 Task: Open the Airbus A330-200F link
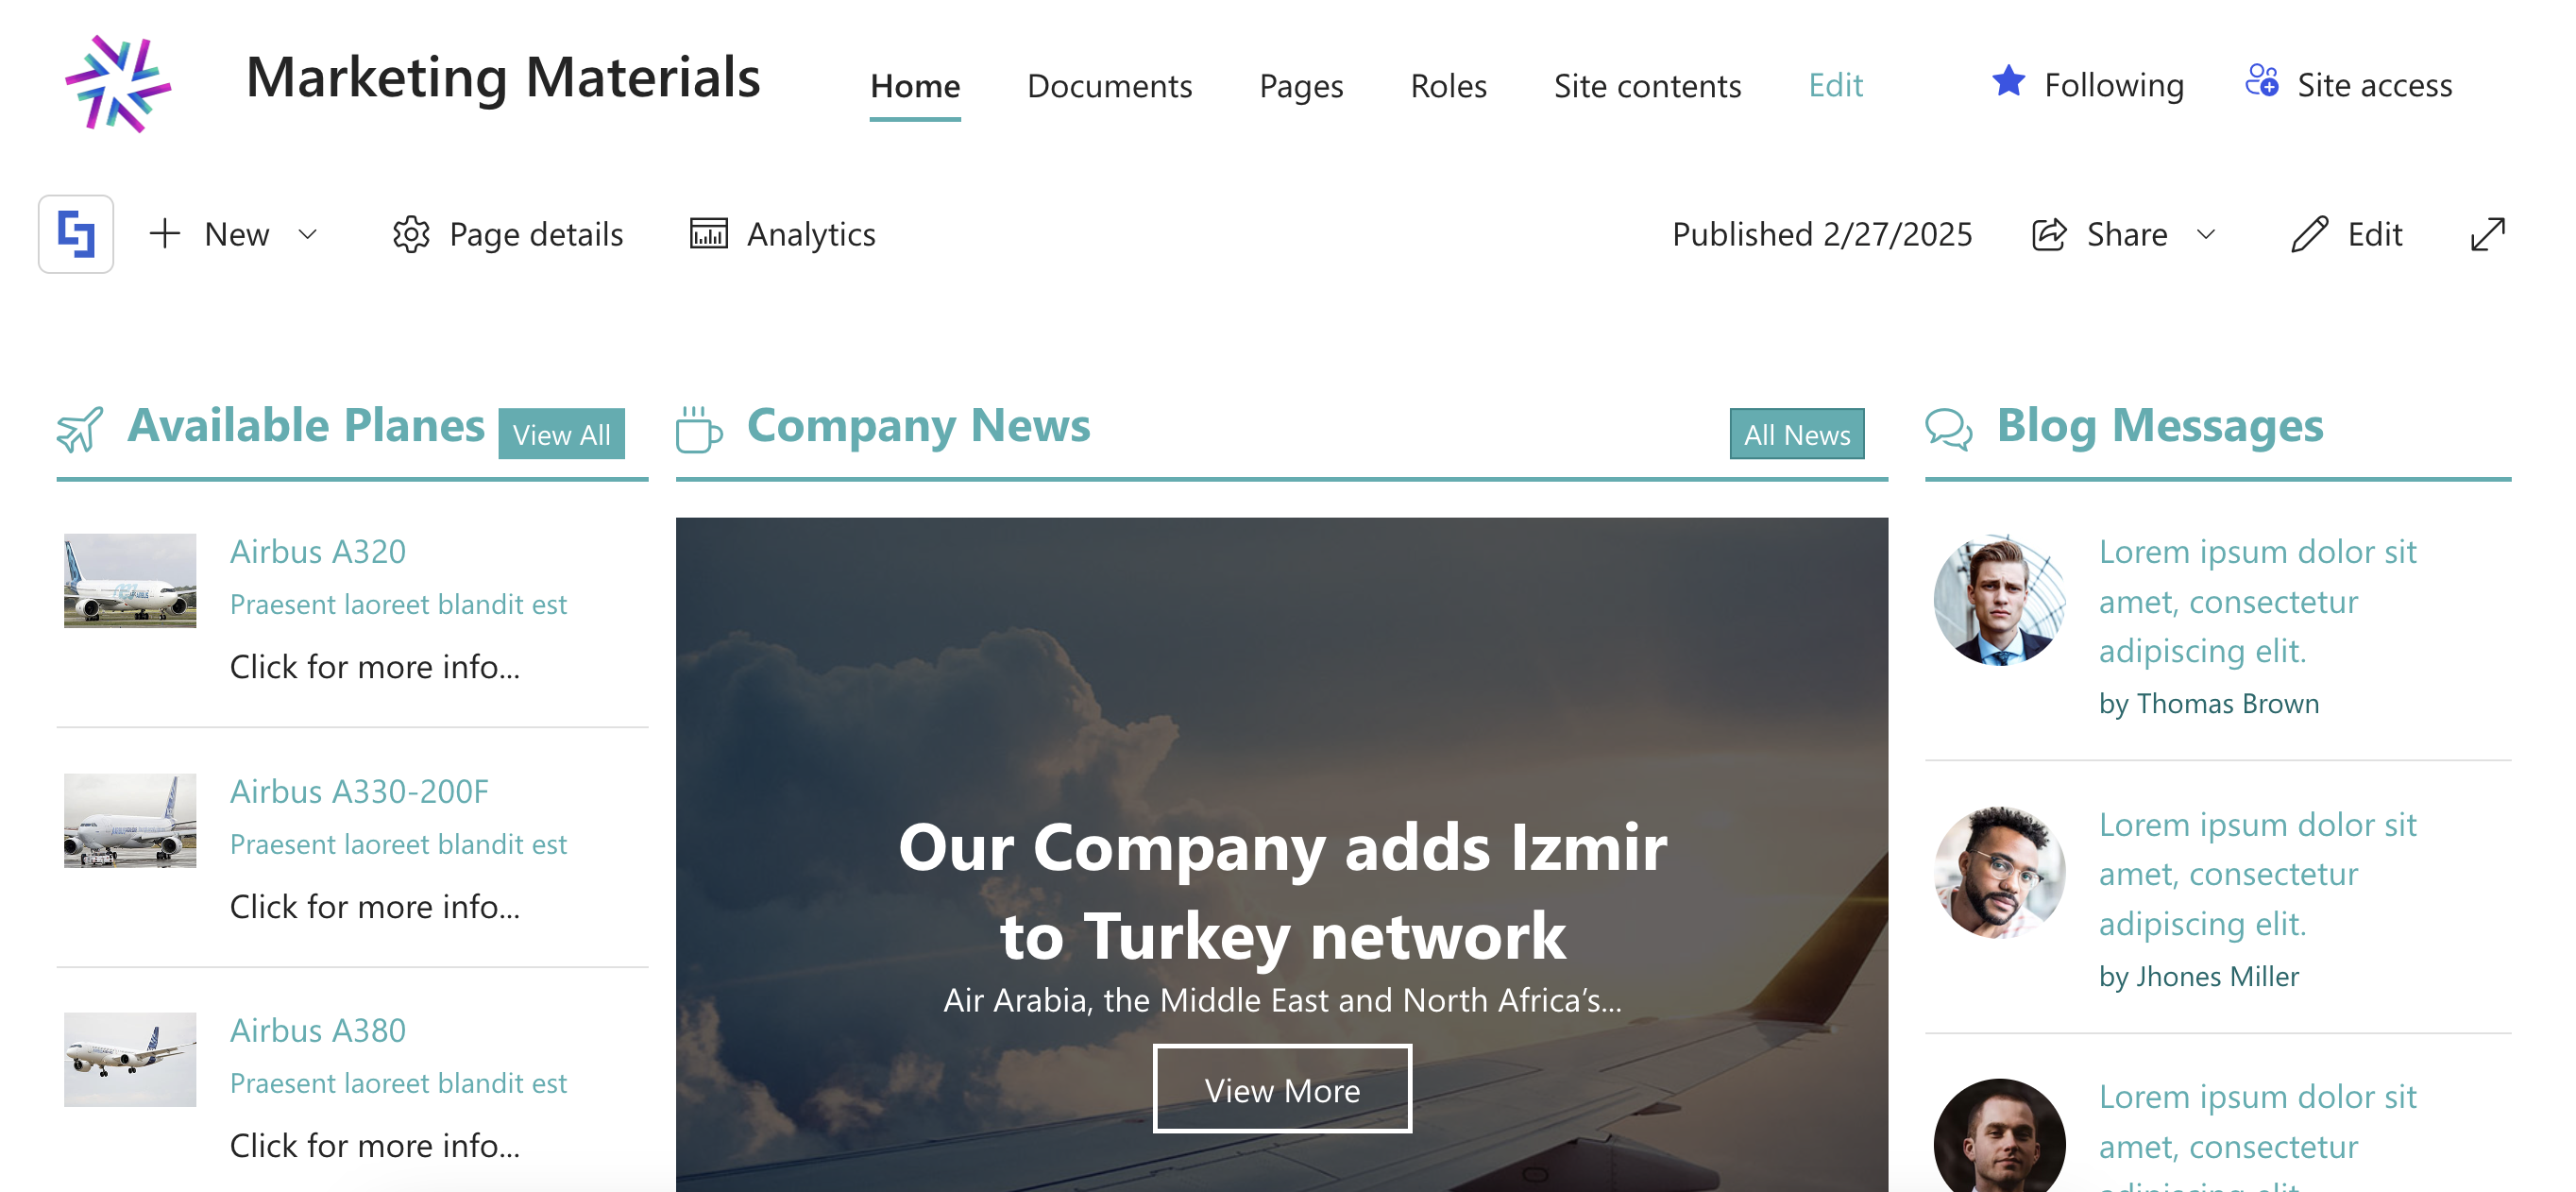click(x=359, y=791)
